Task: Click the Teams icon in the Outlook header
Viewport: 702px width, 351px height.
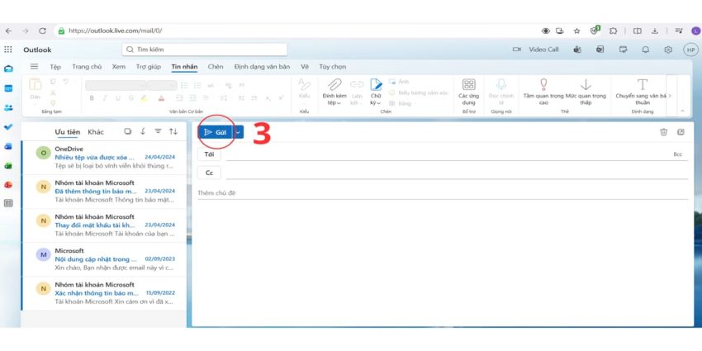Action: click(577, 50)
